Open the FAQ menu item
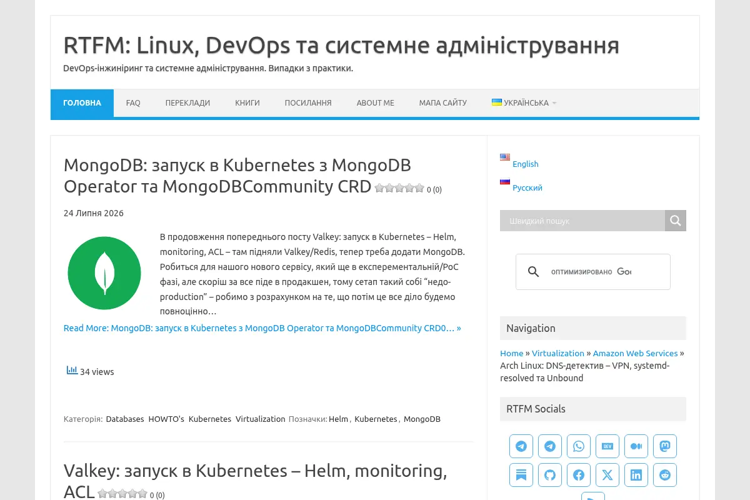This screenshot has height=500, width=750. click(x=133, y=103)
